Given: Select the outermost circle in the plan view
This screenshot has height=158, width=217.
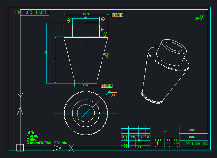Looking at the screenshot, I should pos(86,113).
